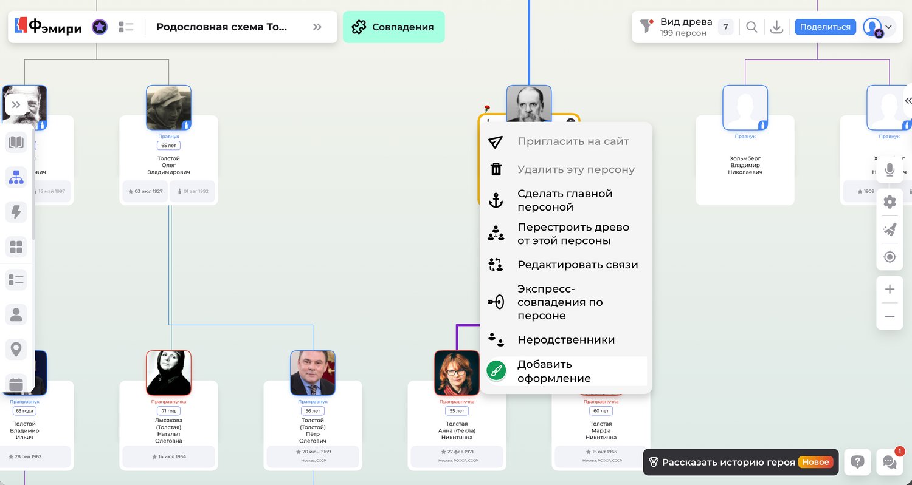Click Пётр Олегович Толстой's photo thumbnail
Image resolution: width=912 pixels, height=485 pixels.
313,373
